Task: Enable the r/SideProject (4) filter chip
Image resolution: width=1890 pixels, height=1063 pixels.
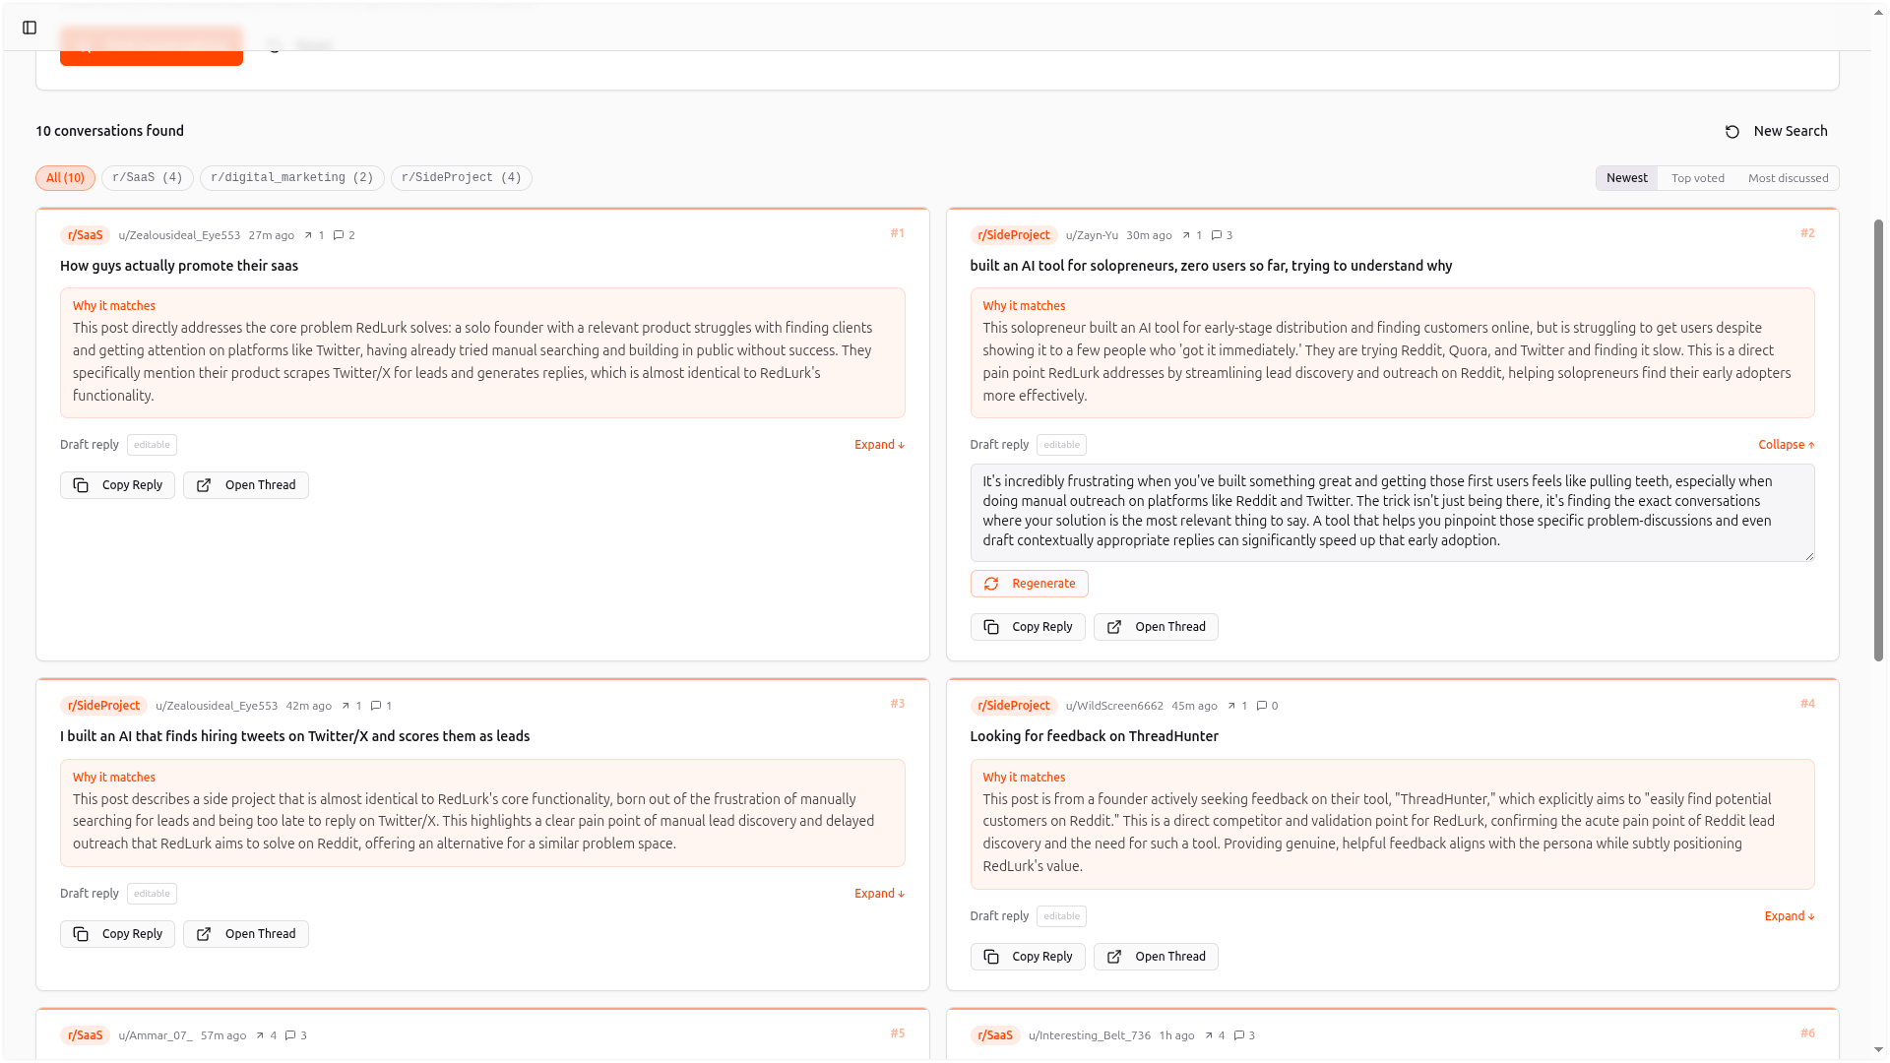Action: pos(461,177)
